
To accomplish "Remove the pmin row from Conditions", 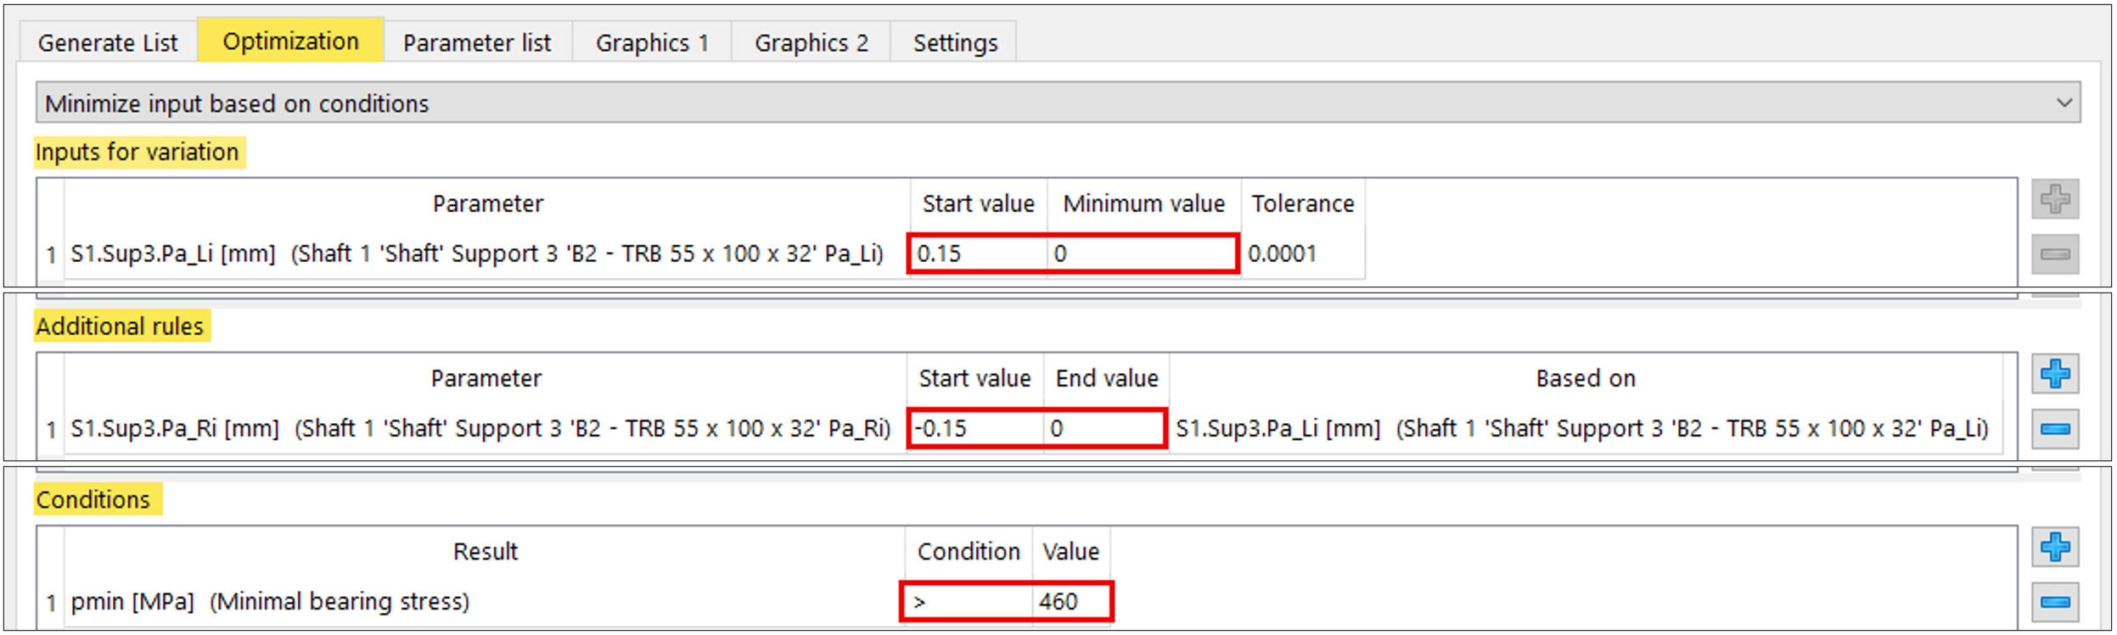I will 2054,603.
